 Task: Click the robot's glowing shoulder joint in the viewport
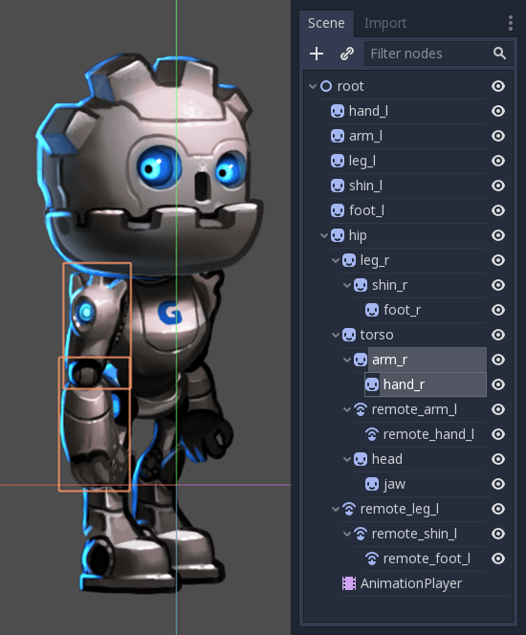coord(85,312)
